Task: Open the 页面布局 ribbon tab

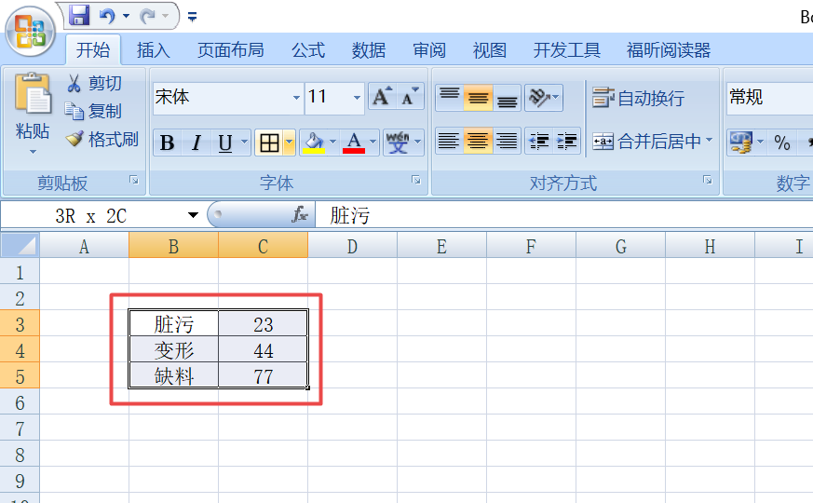Action: pos(231,50)
